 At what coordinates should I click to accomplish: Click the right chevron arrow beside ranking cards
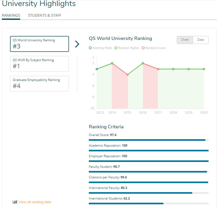(77, 44)
